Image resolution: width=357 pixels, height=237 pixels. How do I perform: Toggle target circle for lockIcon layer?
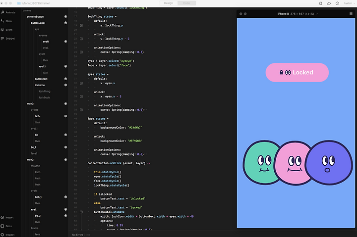click(65, 85)
